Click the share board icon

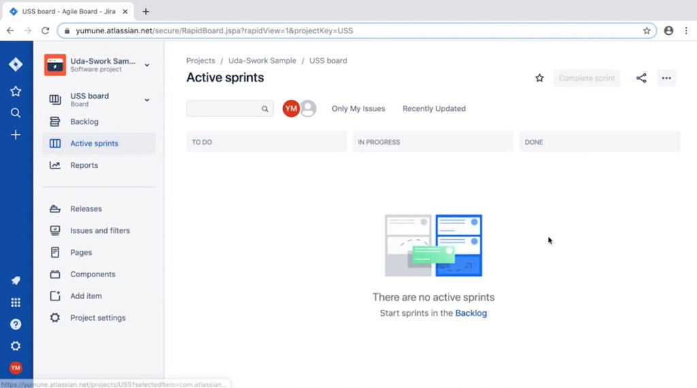click(641, 78)
